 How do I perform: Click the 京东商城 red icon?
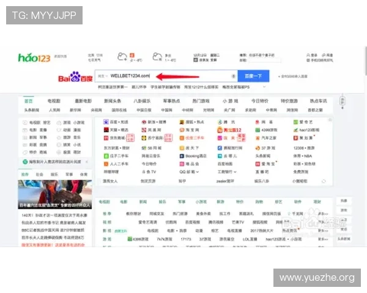click(x=106, y=138)
